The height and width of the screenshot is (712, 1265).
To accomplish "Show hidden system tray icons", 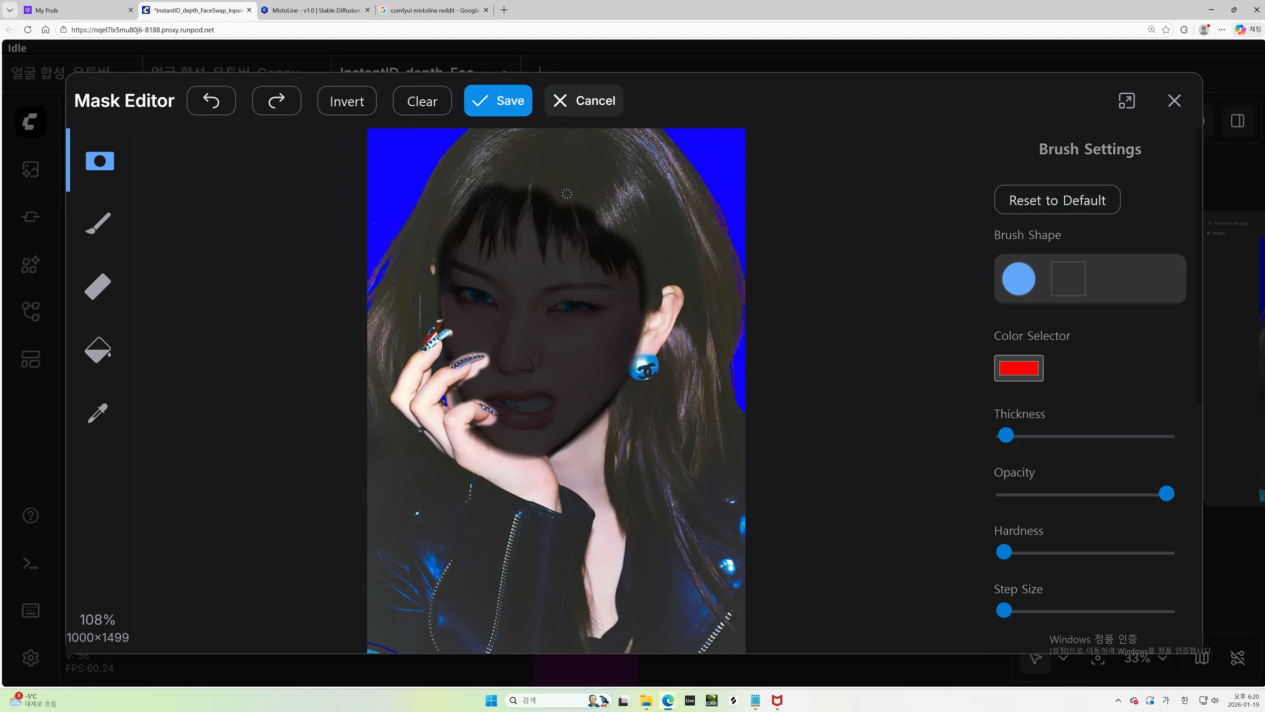I will (1118, 700).
